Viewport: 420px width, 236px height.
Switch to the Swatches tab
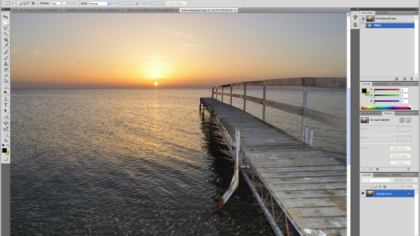tap(381, 84)
